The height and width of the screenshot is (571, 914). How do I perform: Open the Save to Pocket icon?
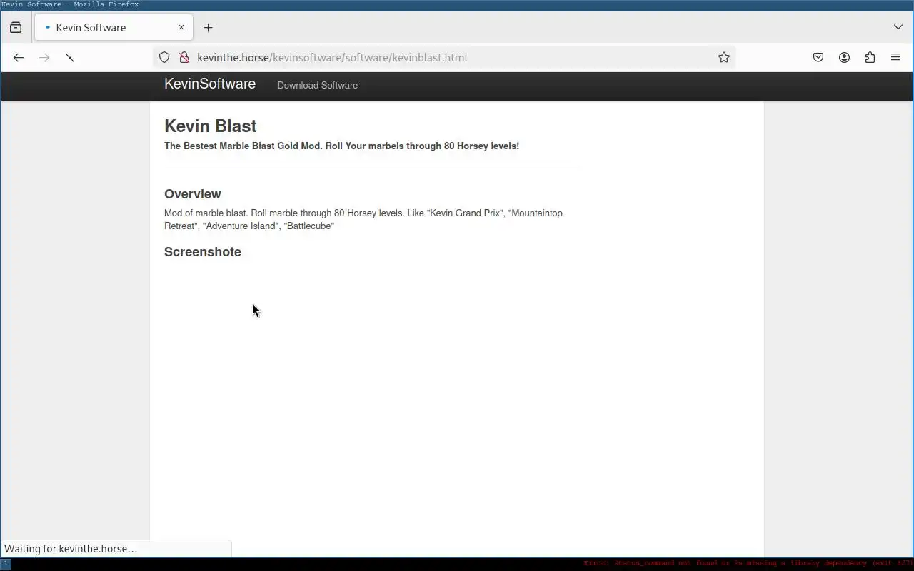(x=818, y=57)
